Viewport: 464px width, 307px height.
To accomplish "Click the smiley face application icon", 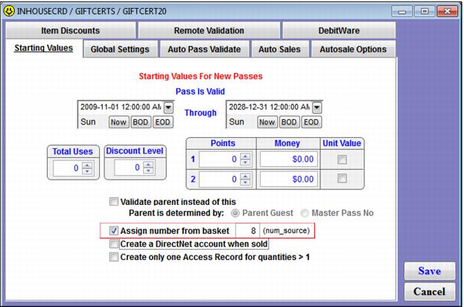I will coord(9,11).
